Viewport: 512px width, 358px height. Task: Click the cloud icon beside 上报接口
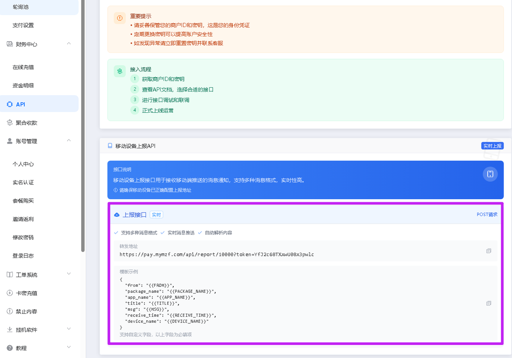[116, 214]
